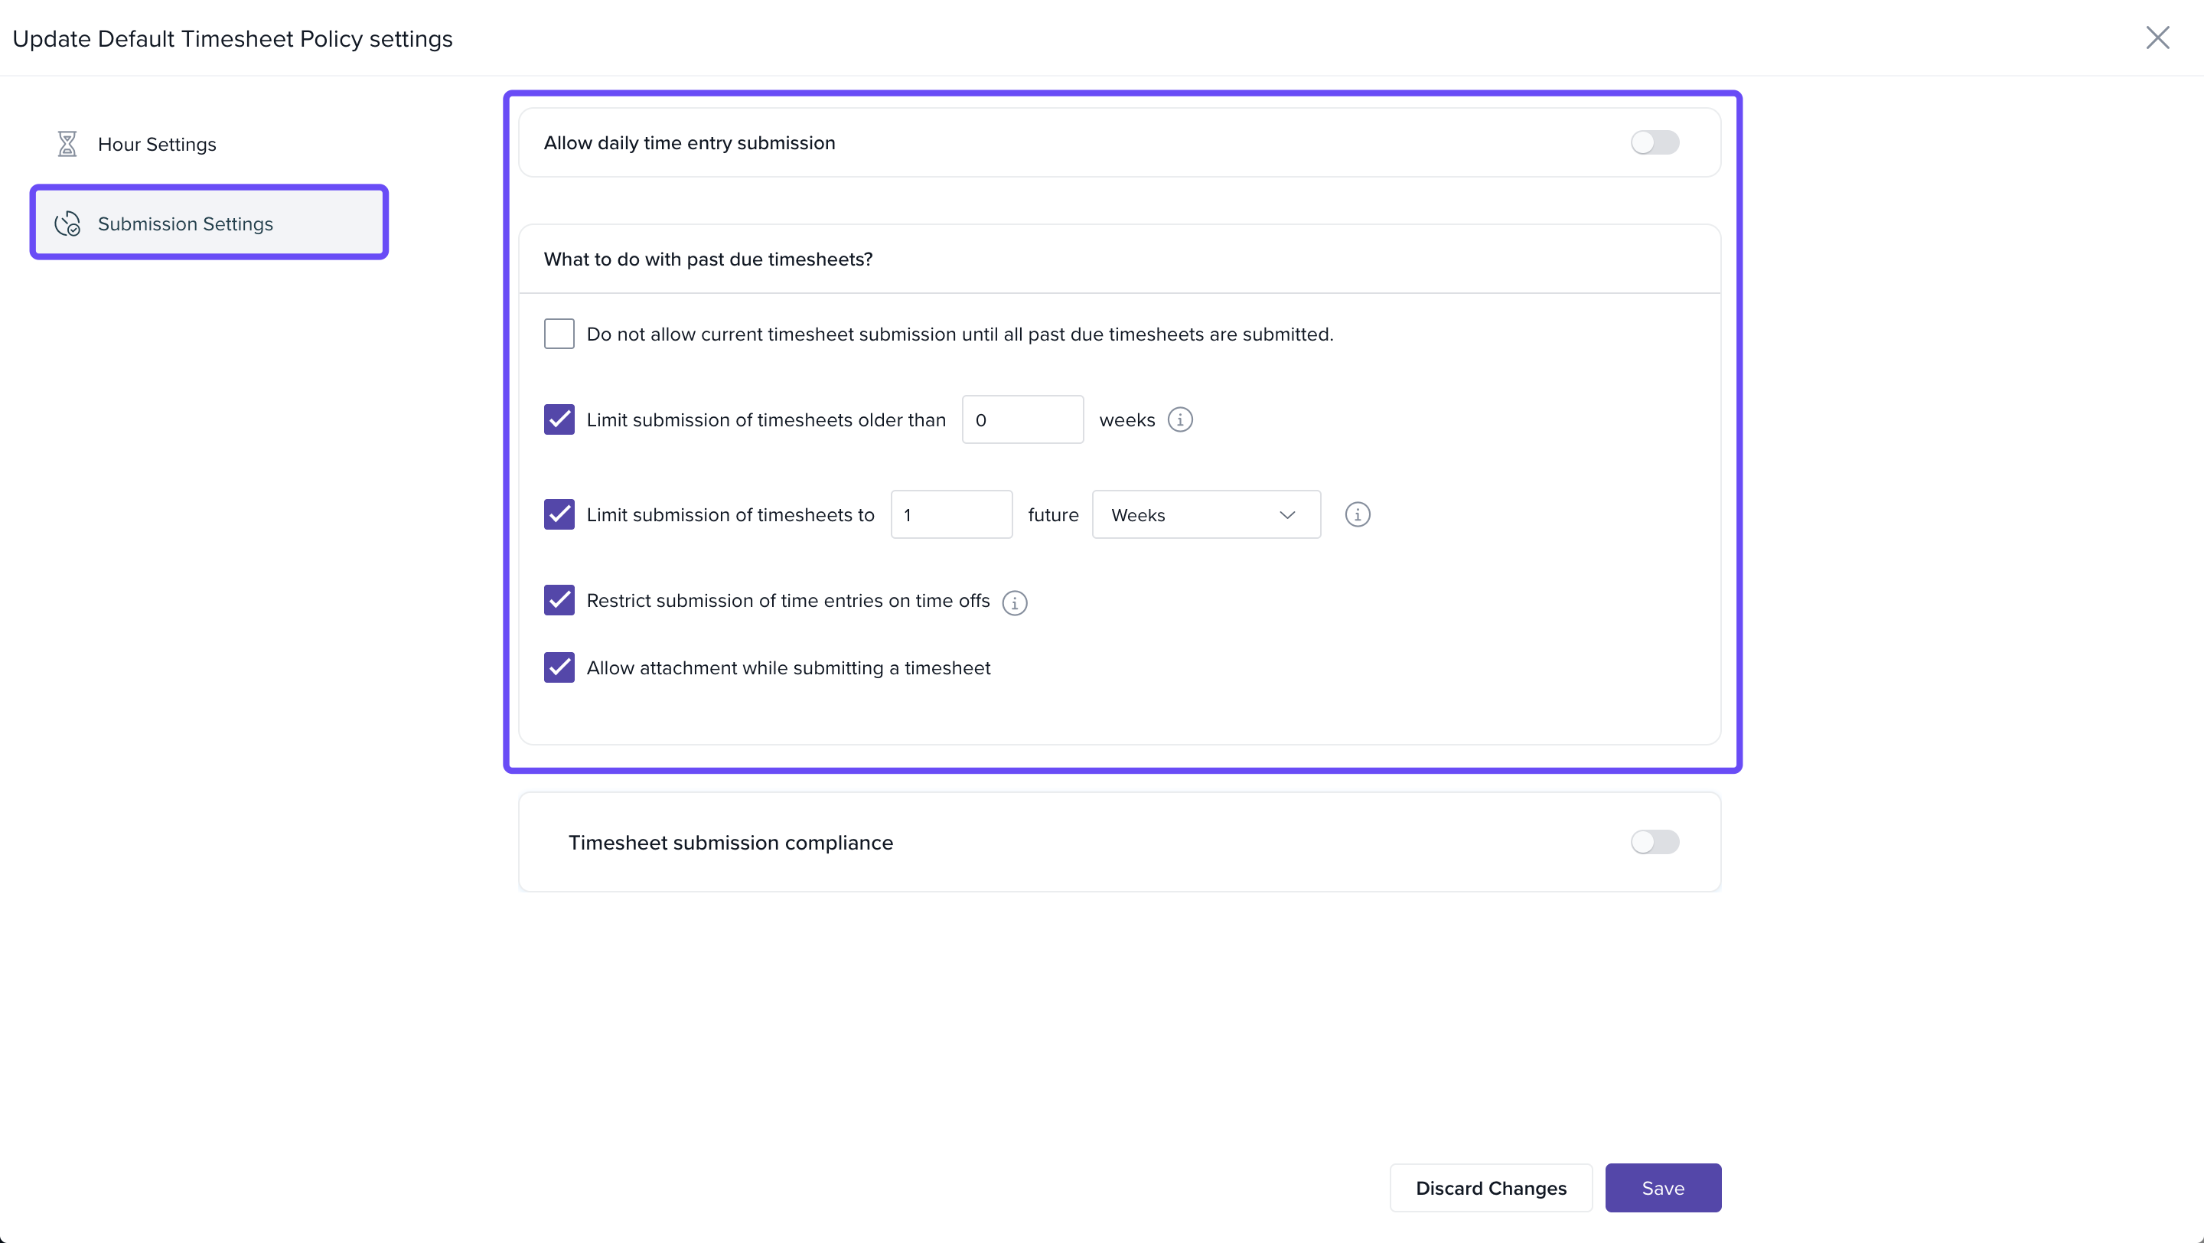Check the past due timesheets restriction box
2204x1243 pixels.
click(x=559, y=334)
